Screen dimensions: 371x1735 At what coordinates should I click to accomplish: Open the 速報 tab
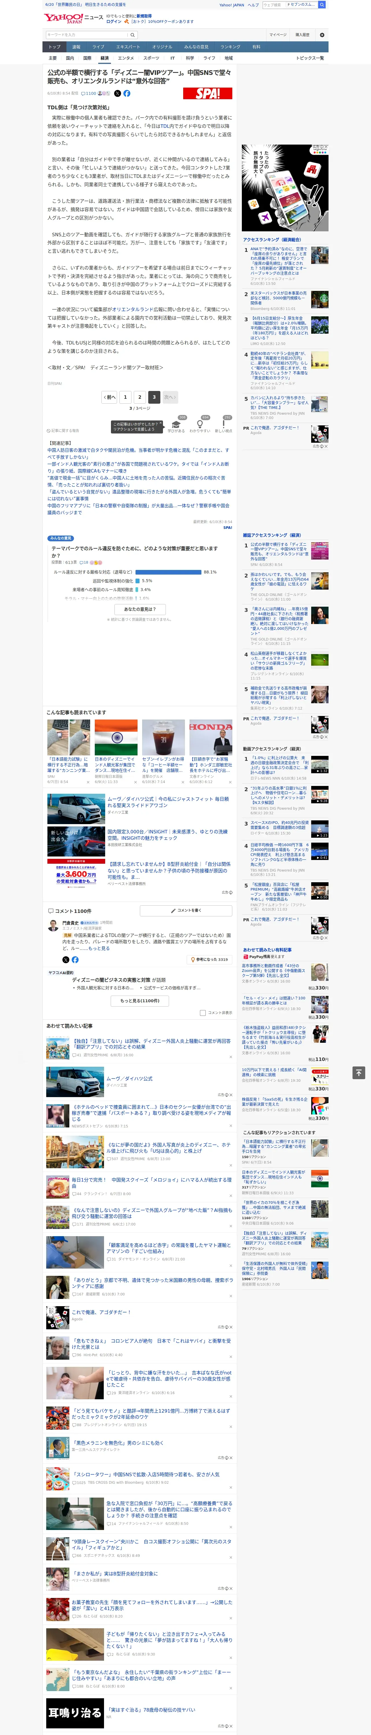point(76,47)
